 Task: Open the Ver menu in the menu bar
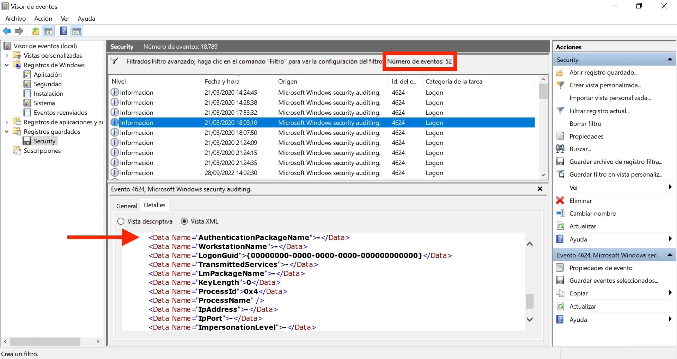[x=65, y=19]
